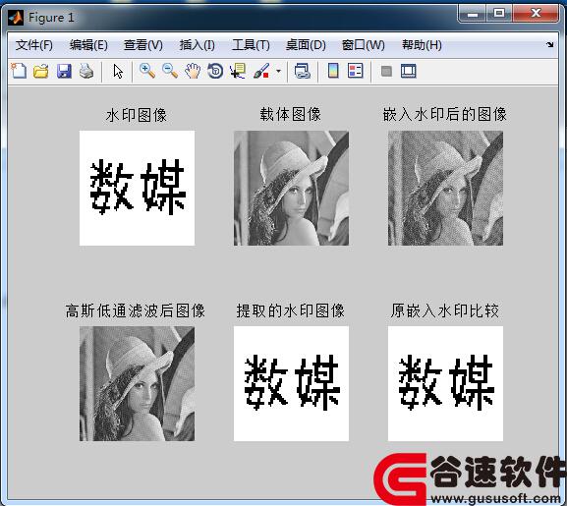Activate the Zoom In magnifier tool
The image size is (567, 506).
147,71
